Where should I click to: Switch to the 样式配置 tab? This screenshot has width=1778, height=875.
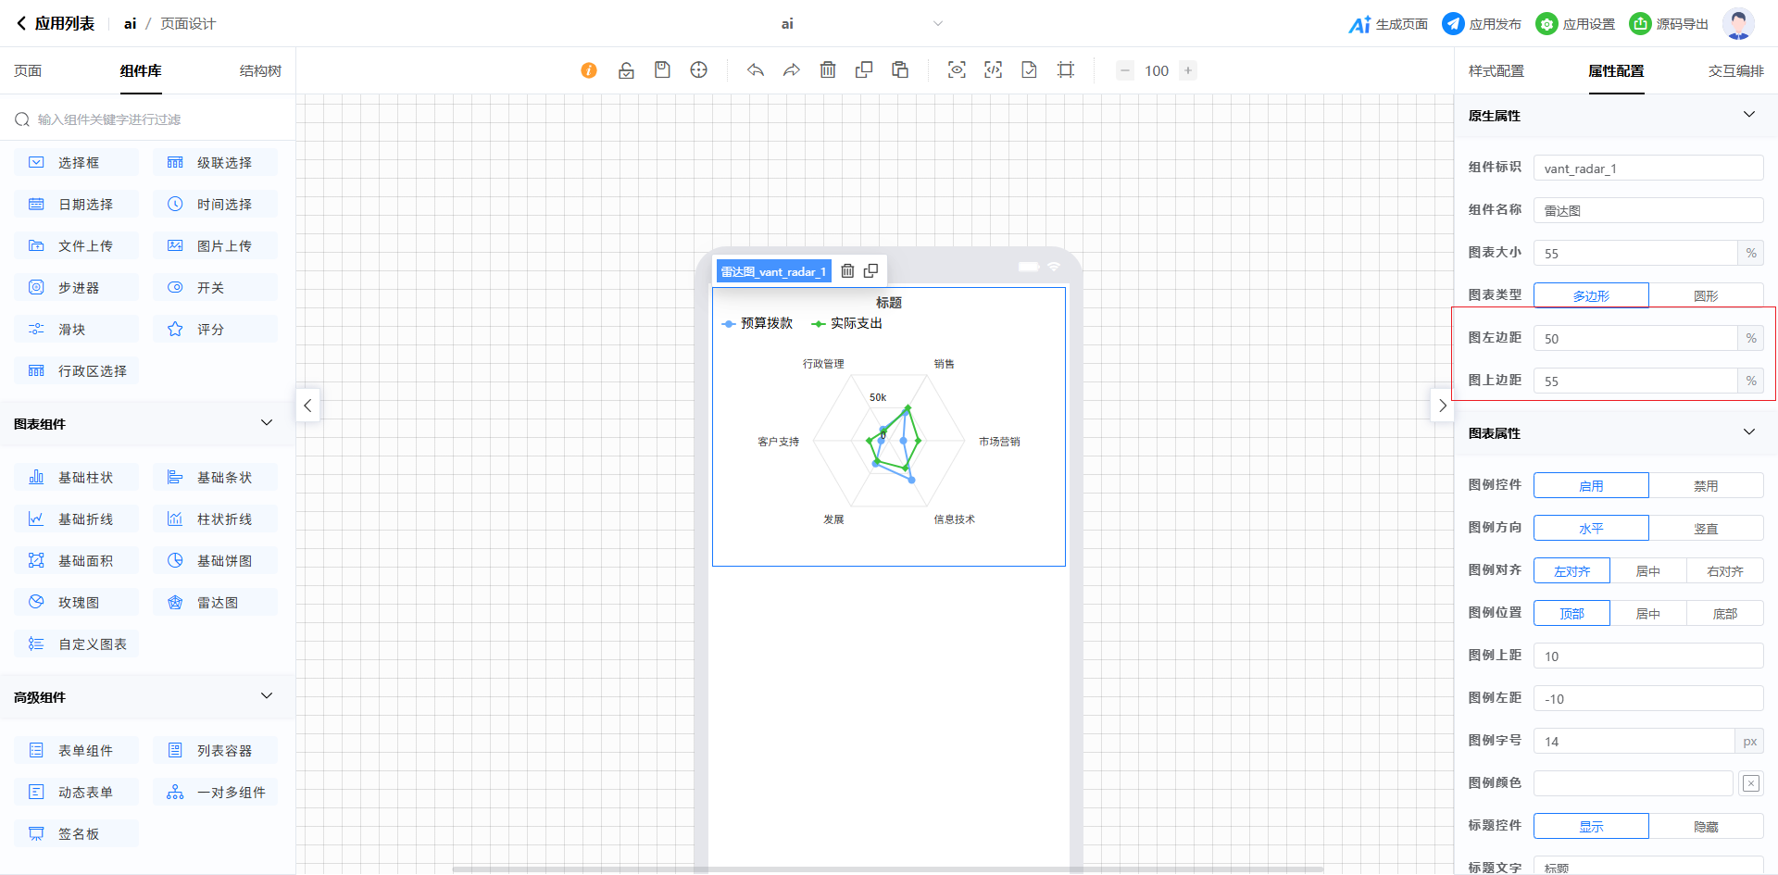(1496, 71)
